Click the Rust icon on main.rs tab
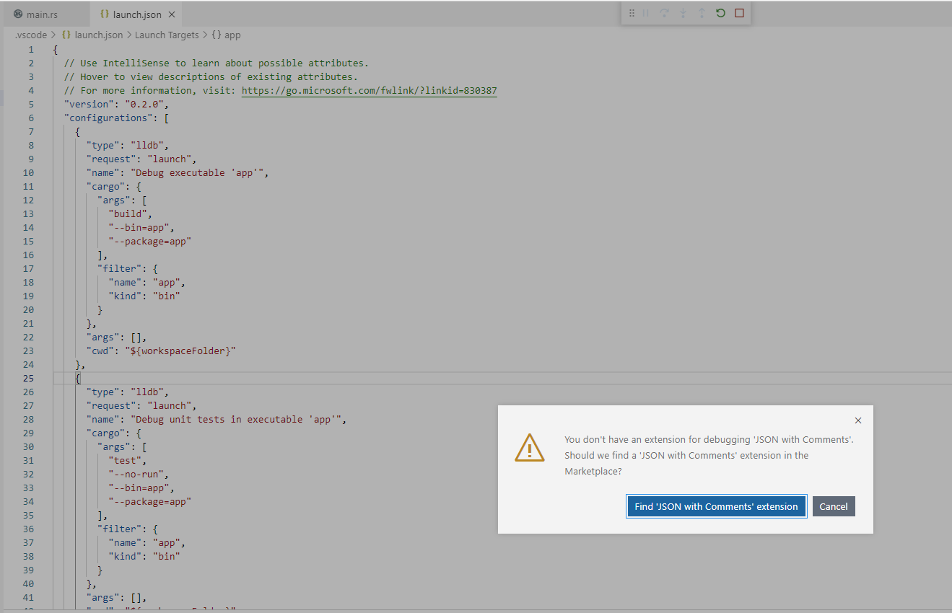 pyautogui.click(x=16, y=13)
